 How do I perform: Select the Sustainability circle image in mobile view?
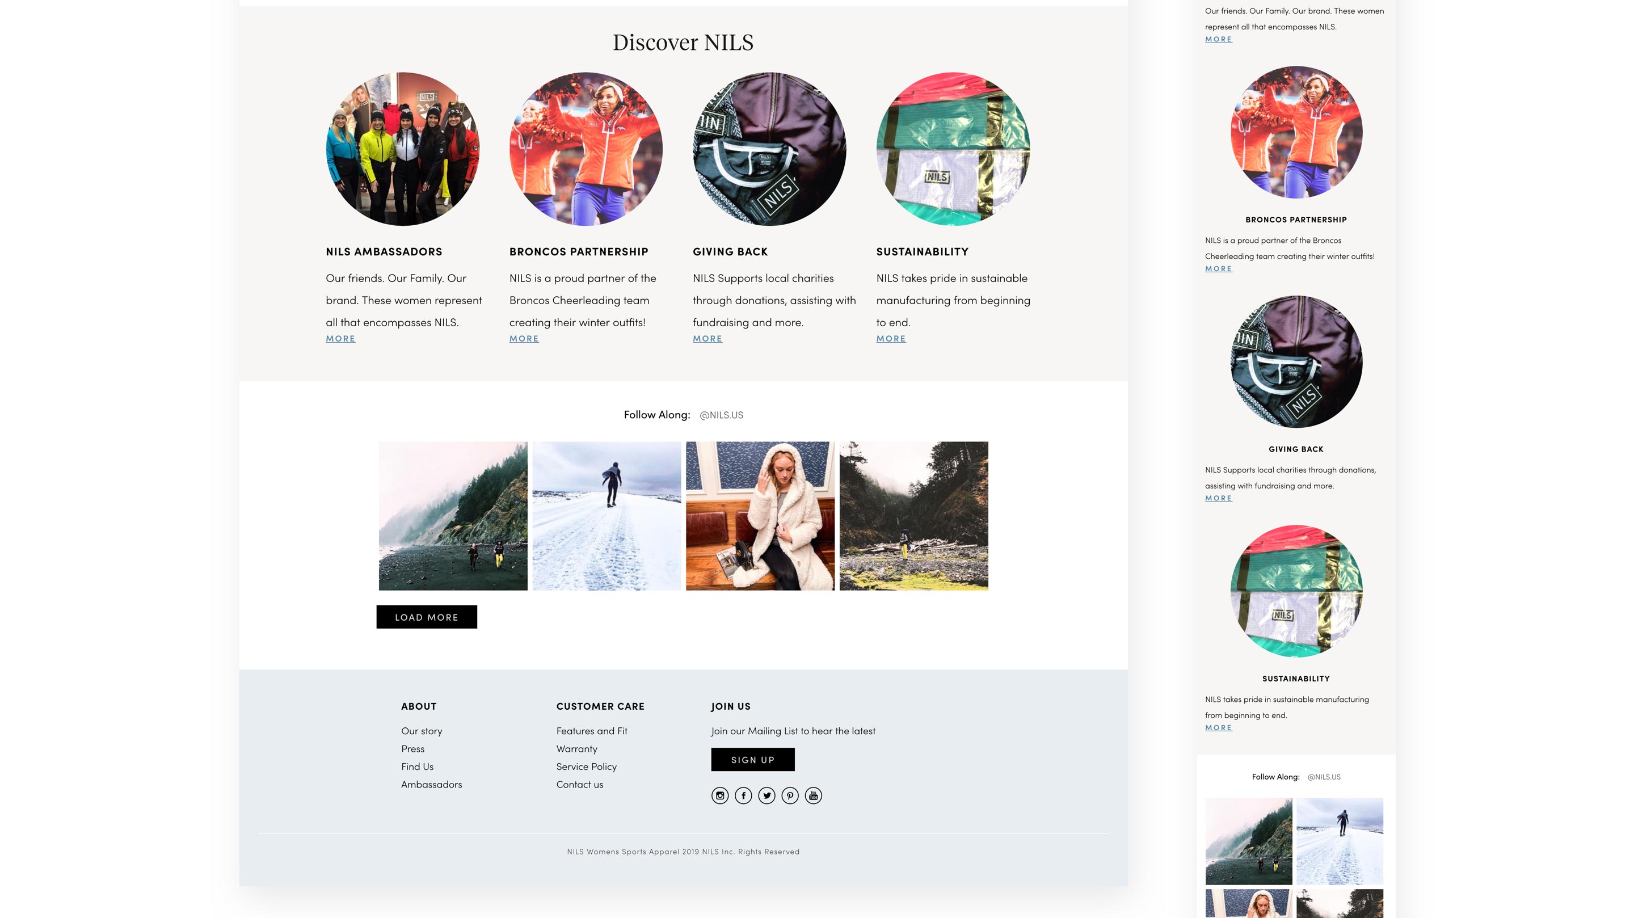(x=1296, y=591)
